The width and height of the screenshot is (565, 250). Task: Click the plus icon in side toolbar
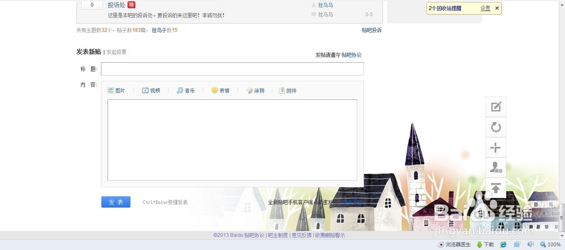coord(496,147)
